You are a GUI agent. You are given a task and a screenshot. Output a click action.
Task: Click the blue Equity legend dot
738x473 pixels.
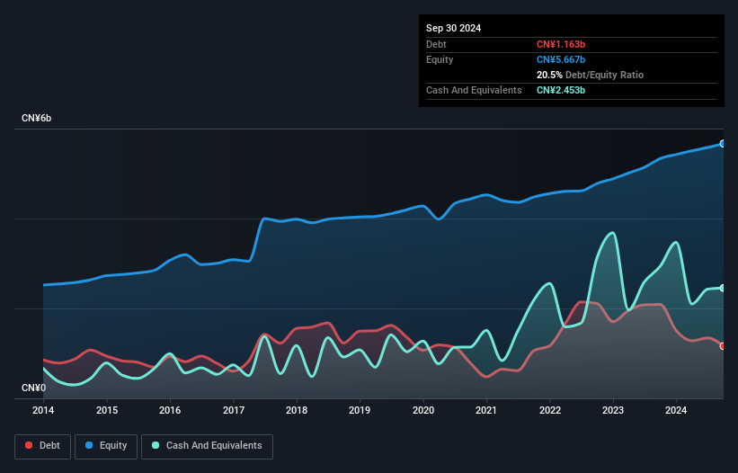tap(89, 445)
